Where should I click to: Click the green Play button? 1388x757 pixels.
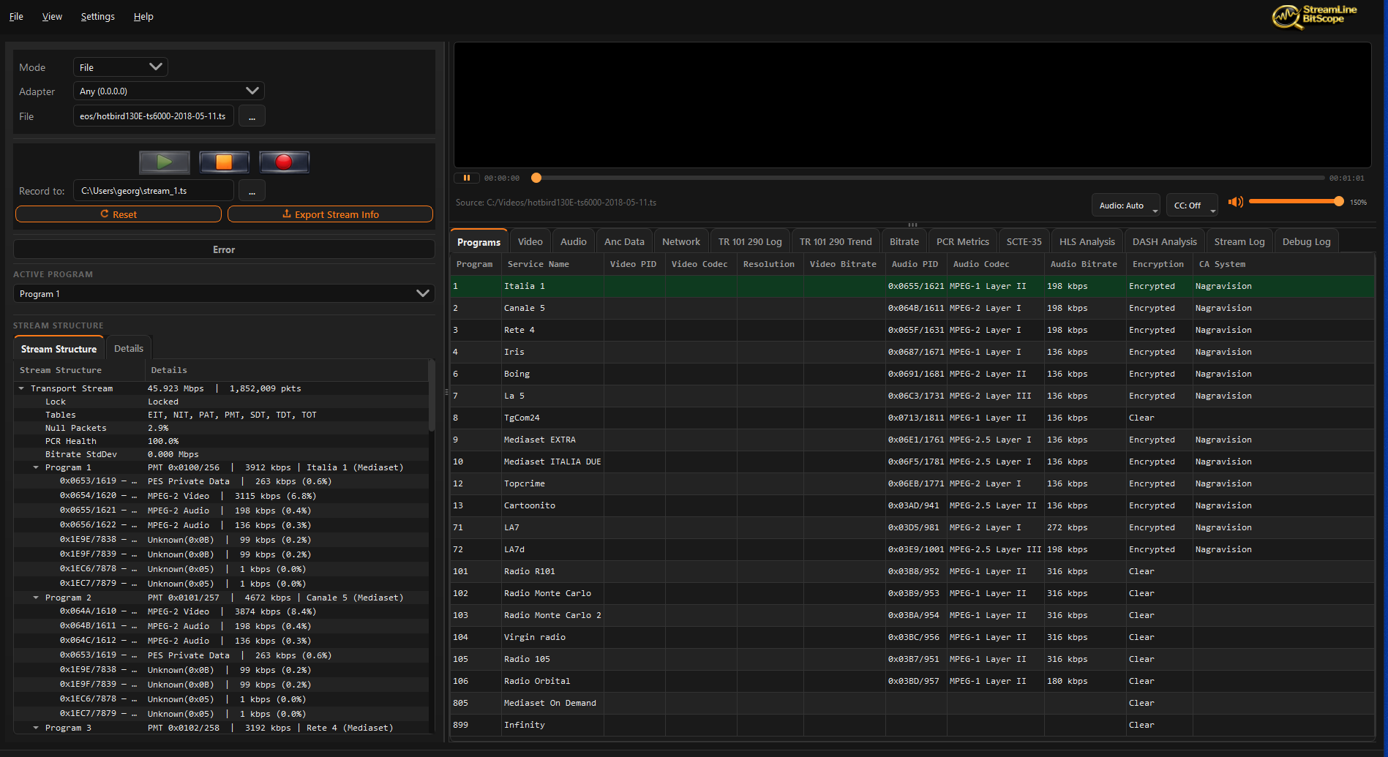[x=165, y=162]
